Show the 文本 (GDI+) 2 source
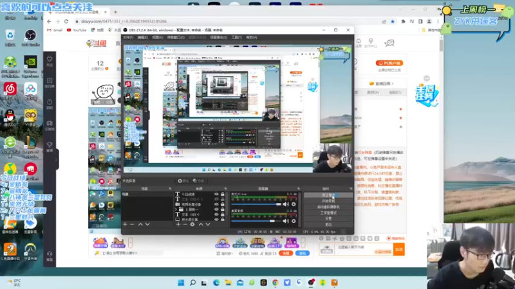Image resolution: width=515 pixels, height=289 pixels. 216,199
